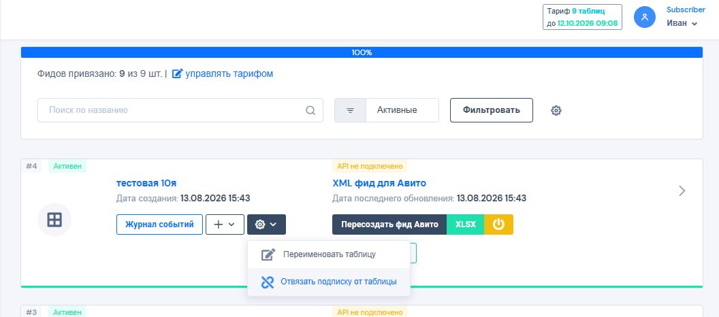Click the #4 row number badge
Image resolution: width=719 pixels, height=317 pixels.
(x=31, y=166)
